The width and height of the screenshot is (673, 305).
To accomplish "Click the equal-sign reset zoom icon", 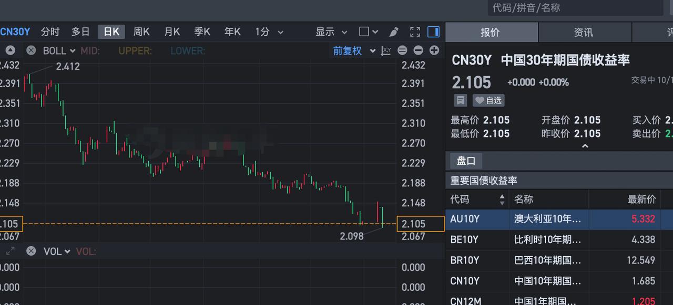I will point(402,50).
